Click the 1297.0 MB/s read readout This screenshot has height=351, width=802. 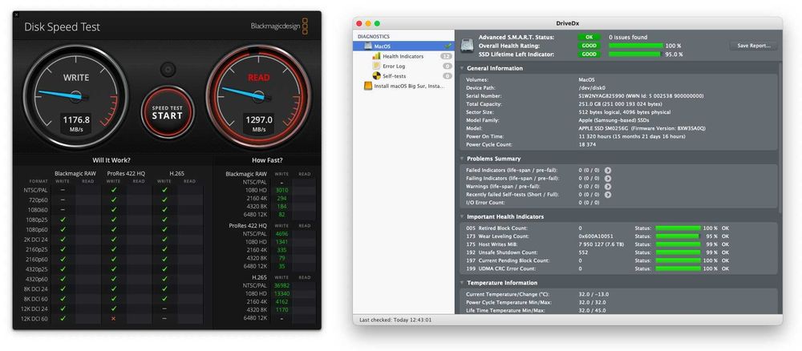coord(259,123)
